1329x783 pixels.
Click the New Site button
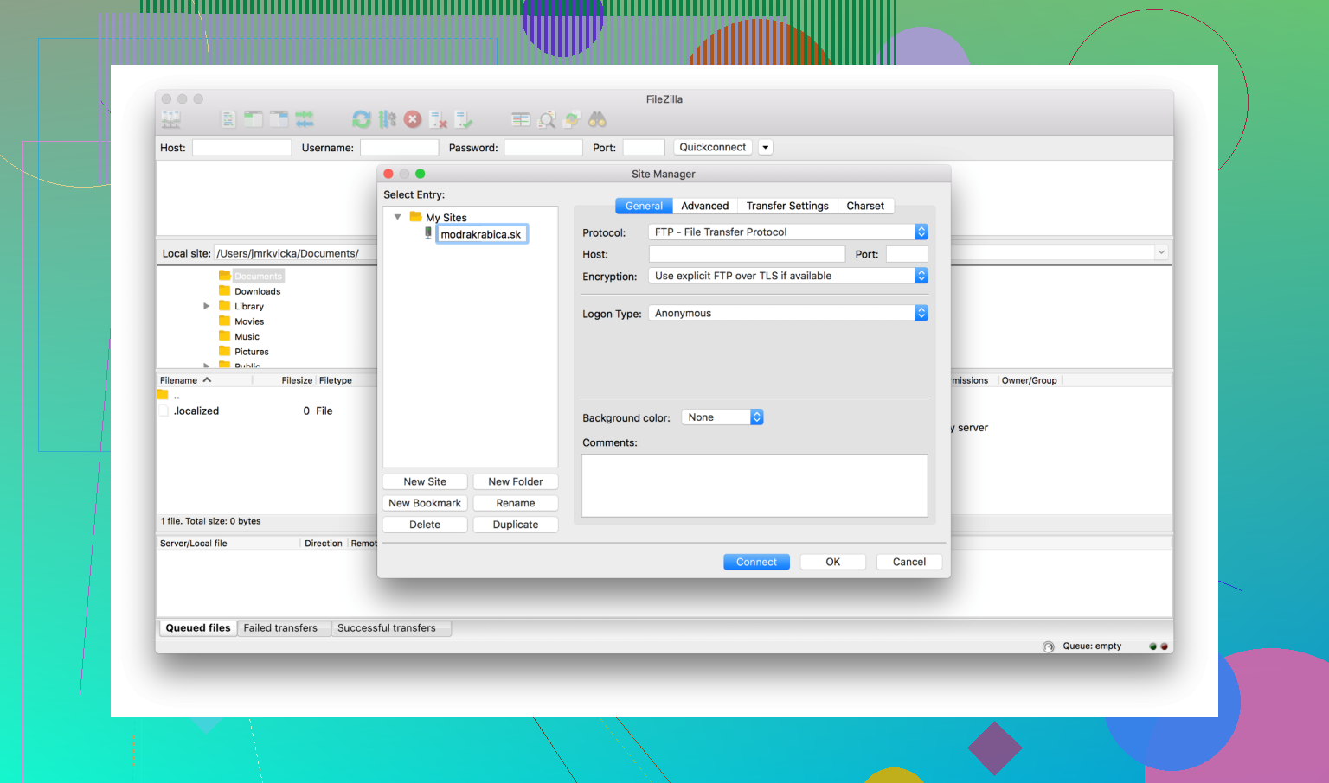[425, 482]
